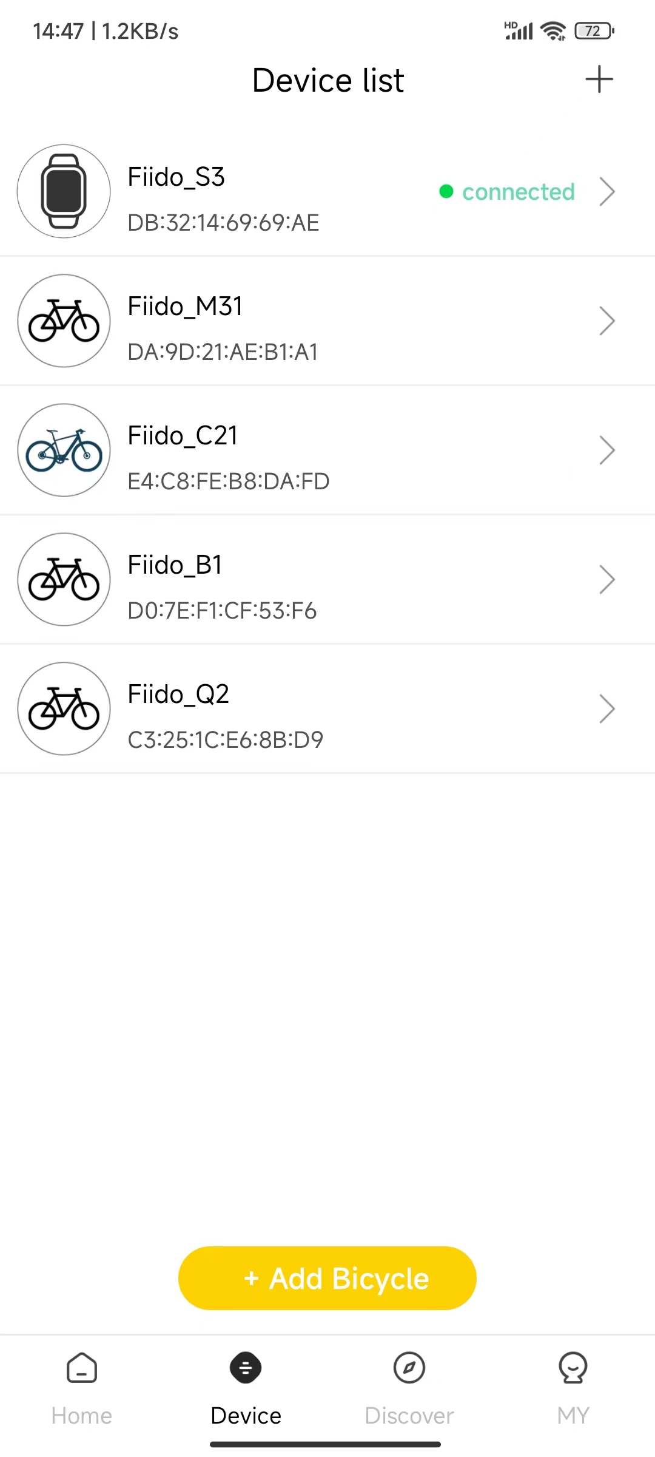
Task: Tap the Fiido_Q2 bicycle icon
Action: click(64, 708)
